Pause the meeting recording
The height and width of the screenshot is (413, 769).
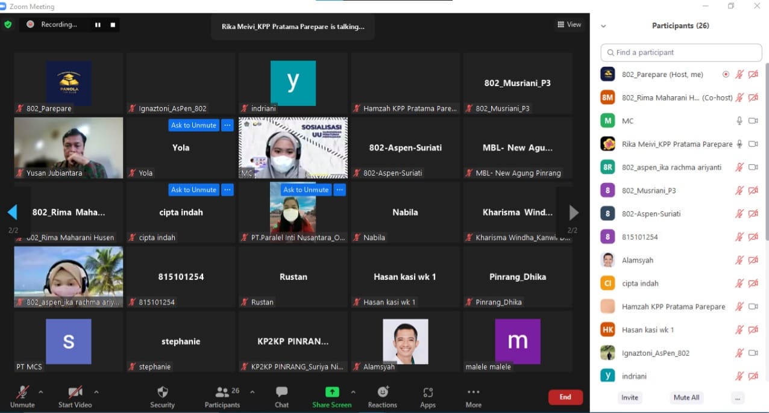[98, 25]
